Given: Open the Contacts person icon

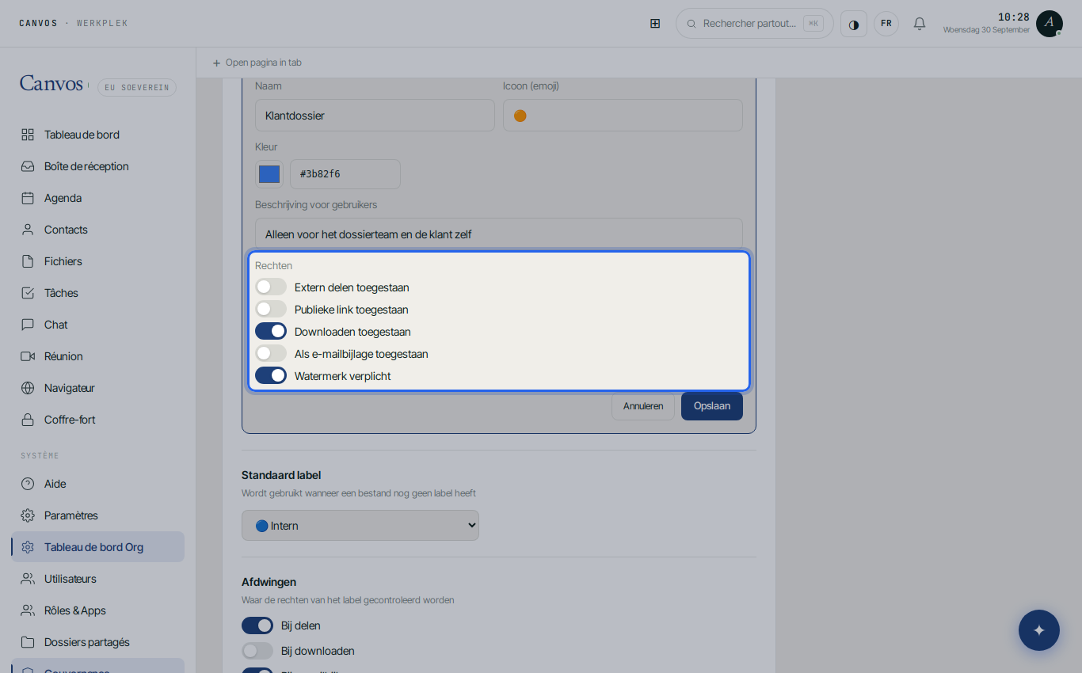Looking at the screenshot, I should pyautogui.click(x=28, y=230).
